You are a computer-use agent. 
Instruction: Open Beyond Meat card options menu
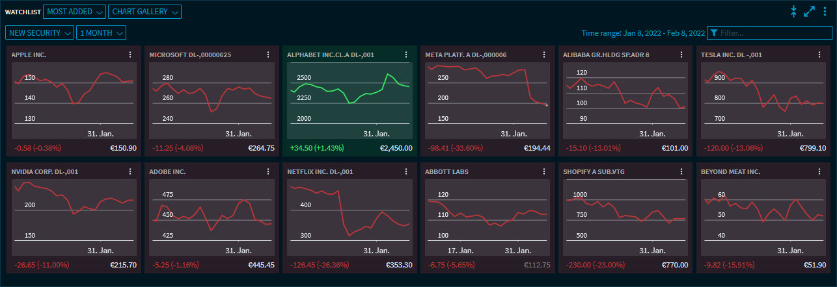[x=820, y=172]
